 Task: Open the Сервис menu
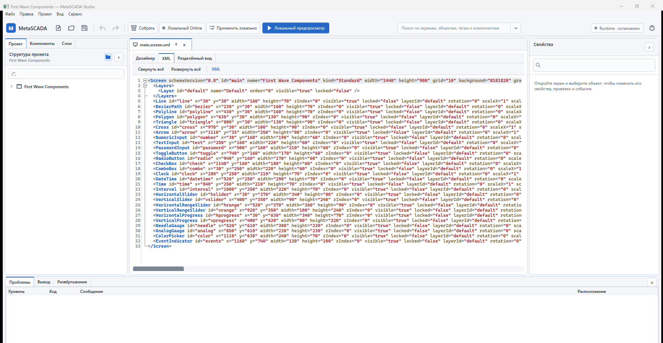pos(75,14)
